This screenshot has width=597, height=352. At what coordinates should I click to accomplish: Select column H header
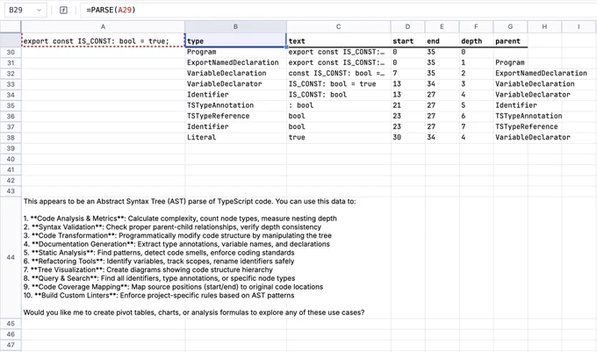[x=544, y=26]
